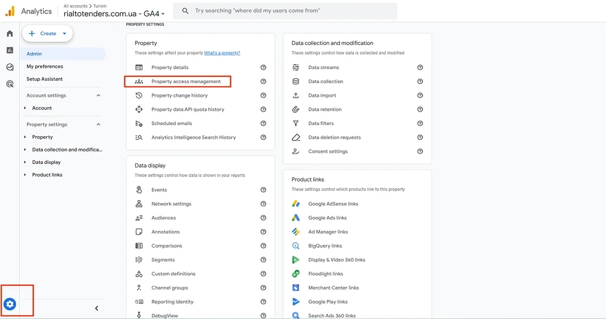Click the What's a property? link

point(222,53)
